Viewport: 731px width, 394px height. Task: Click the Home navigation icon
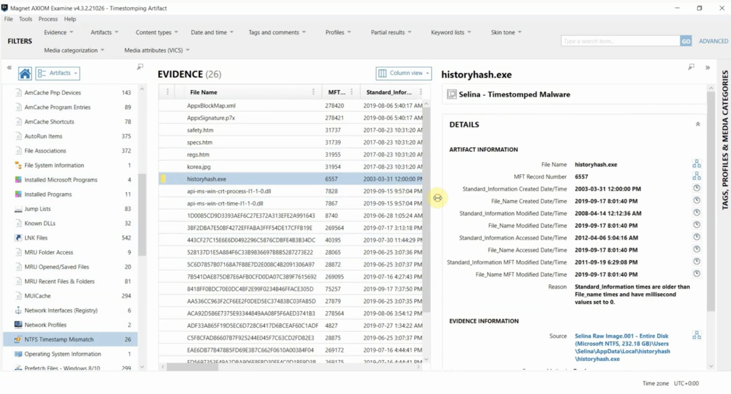point(25,73)
